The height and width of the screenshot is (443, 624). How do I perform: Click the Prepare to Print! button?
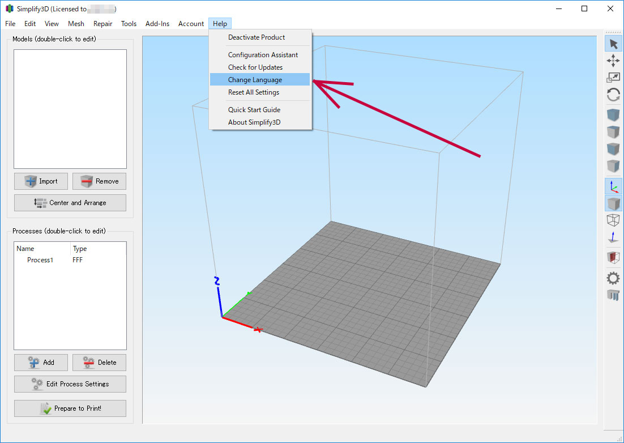pyautogui.click(x=70, y=408)
